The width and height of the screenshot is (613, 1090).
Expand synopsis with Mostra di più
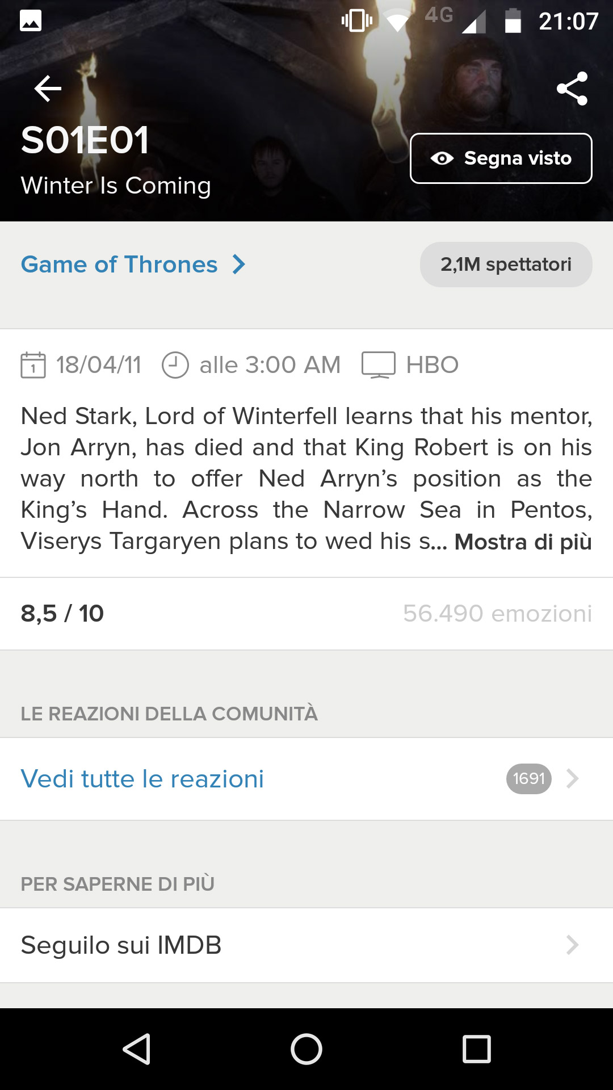click(x=523, y=542)
